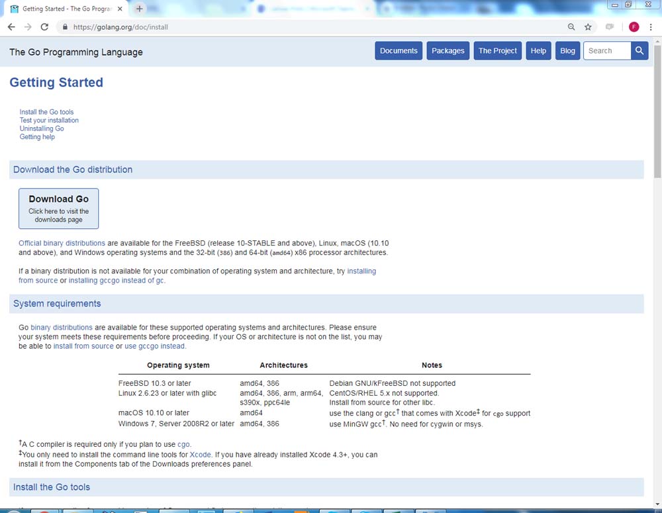
Task: Jump to Uninstalling Go section
Action: (42, 128)
